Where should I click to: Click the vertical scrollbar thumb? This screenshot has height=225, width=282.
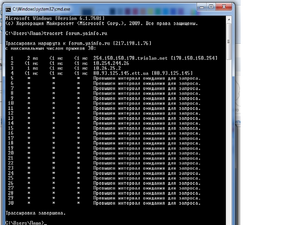(x=229, y=42)
